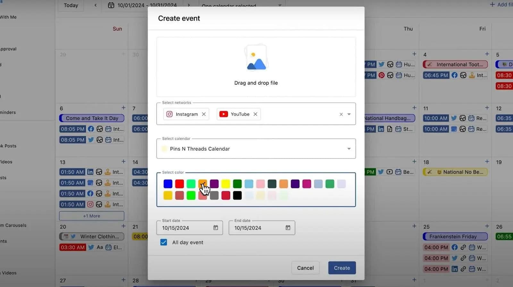
Task: Remove the YouTube network chip
Action: click(x=255, y=114)
